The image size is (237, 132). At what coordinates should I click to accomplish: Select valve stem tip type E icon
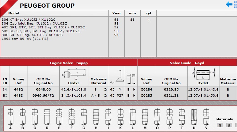59,117
